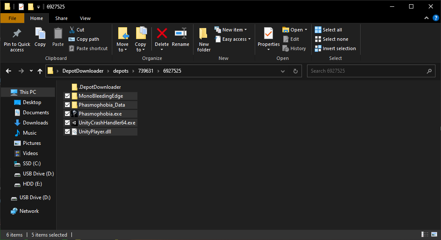Select This PC in navigation pane
This screenshot has height=240, width=441.
[x=28, y=92]
